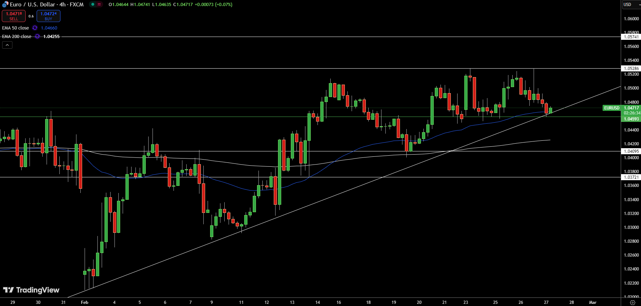Click the EURUSD green price-line label

(611, 108)
